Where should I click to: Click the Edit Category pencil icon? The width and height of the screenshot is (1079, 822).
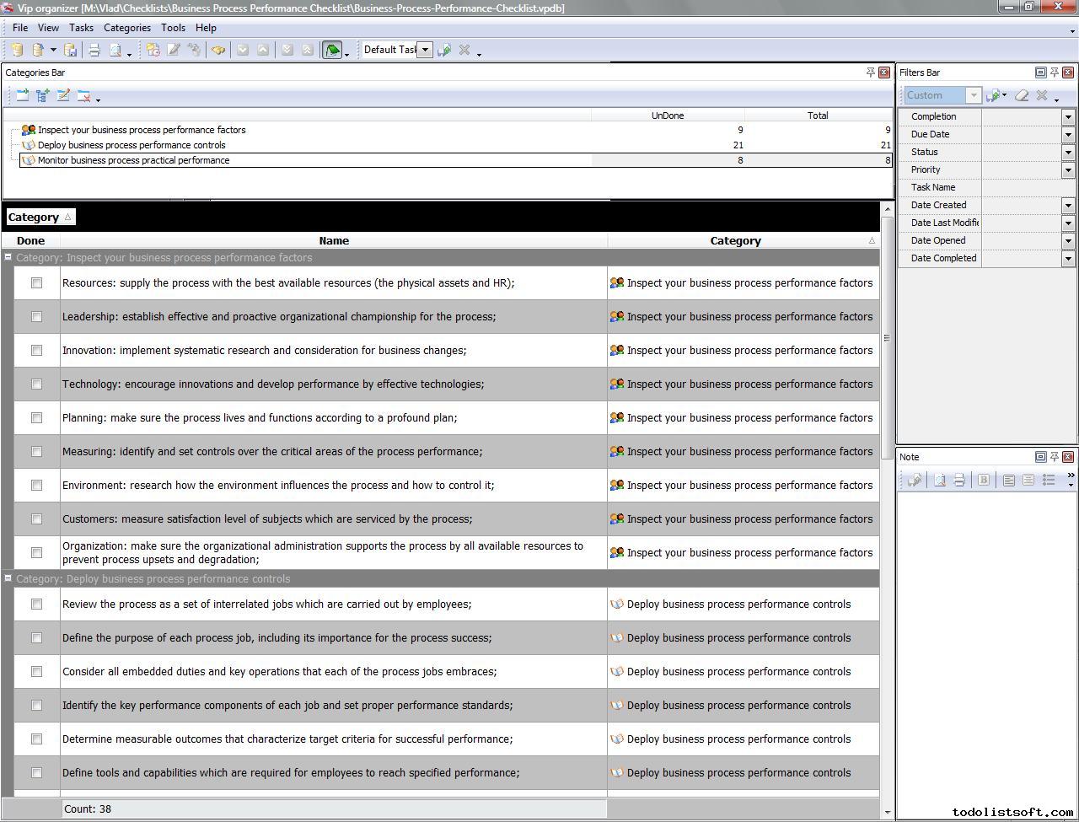(63, 95)
